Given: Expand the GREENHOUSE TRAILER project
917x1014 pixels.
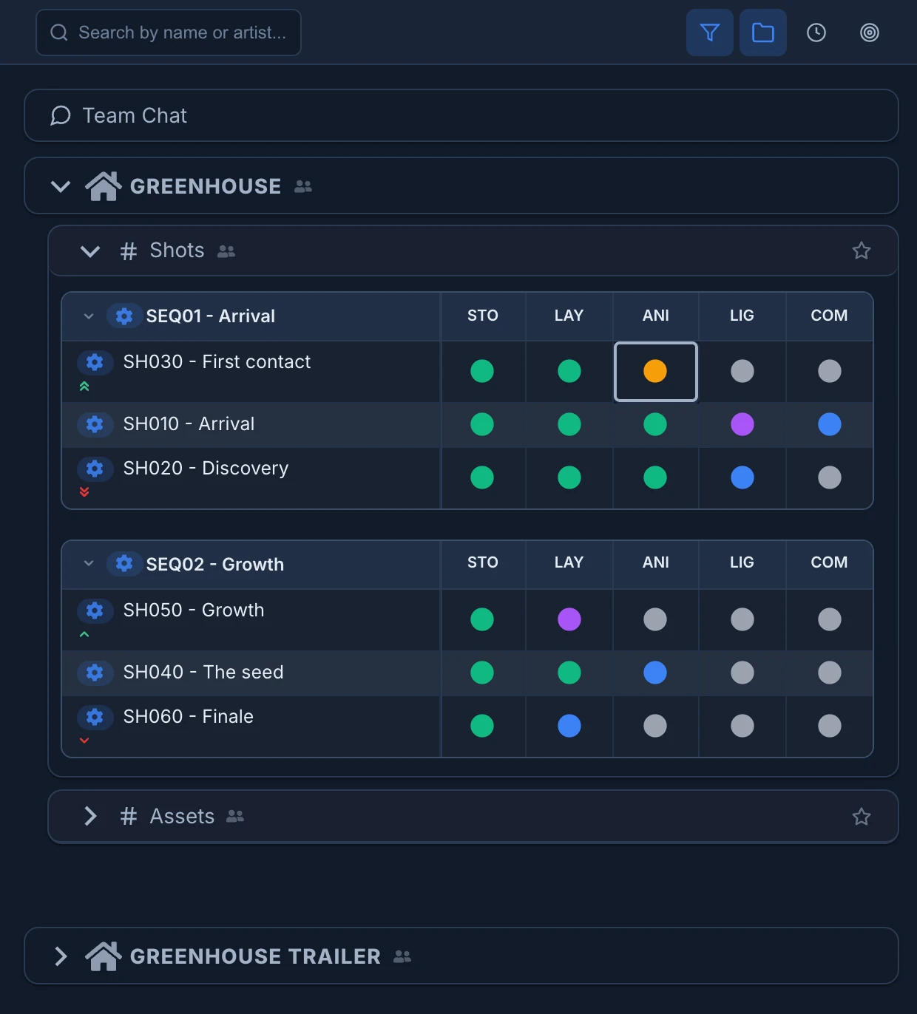Looking at the screenshot, I should [61, 956].
